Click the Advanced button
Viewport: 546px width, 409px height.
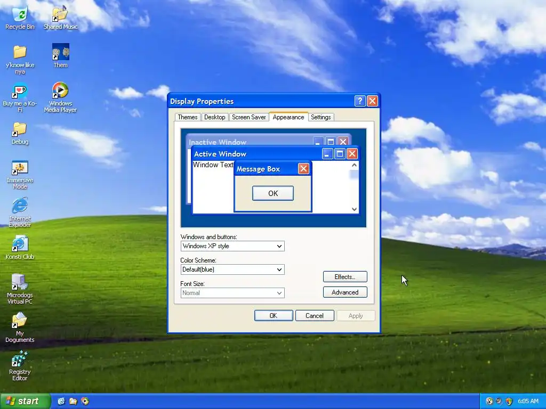(x=345, y=292)
